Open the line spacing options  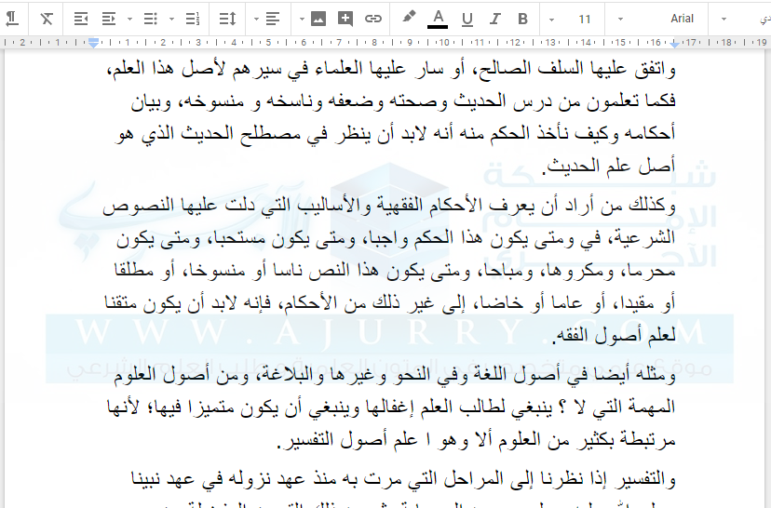[227, 19]
